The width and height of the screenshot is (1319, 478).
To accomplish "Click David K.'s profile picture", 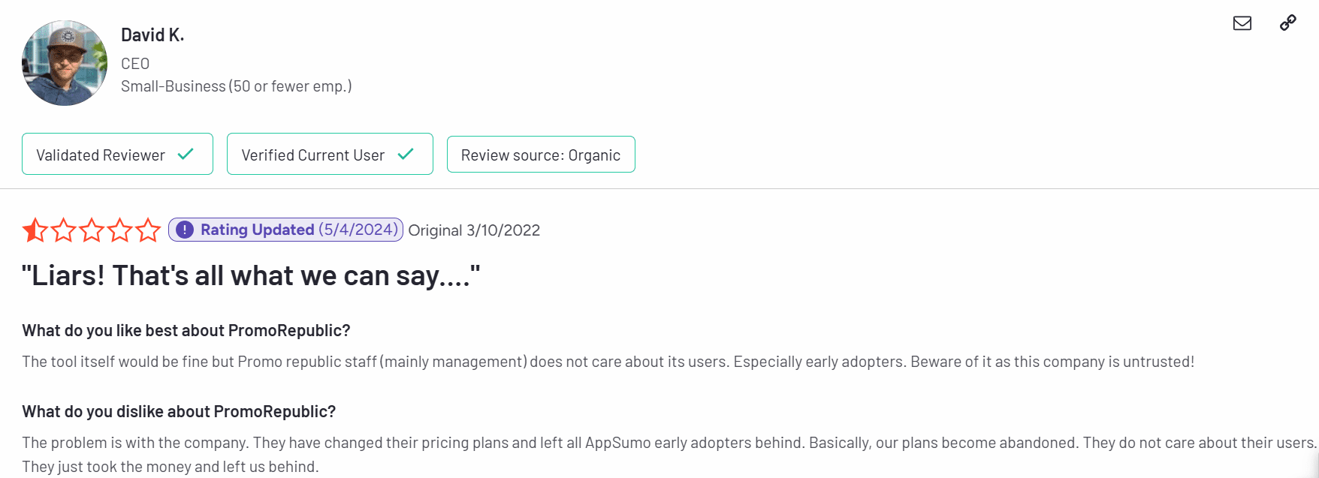I will pyautogui.click(x=65, y=63).
